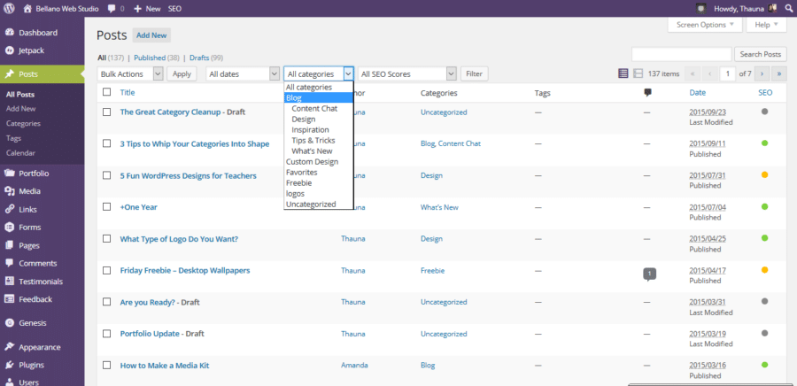Click the Jetpack sidebar icon
Viewport: 797px width, 386px height.
tap(9, 50)
